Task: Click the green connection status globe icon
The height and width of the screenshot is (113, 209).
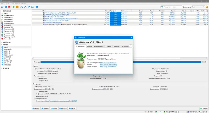Action: (156, 112)
